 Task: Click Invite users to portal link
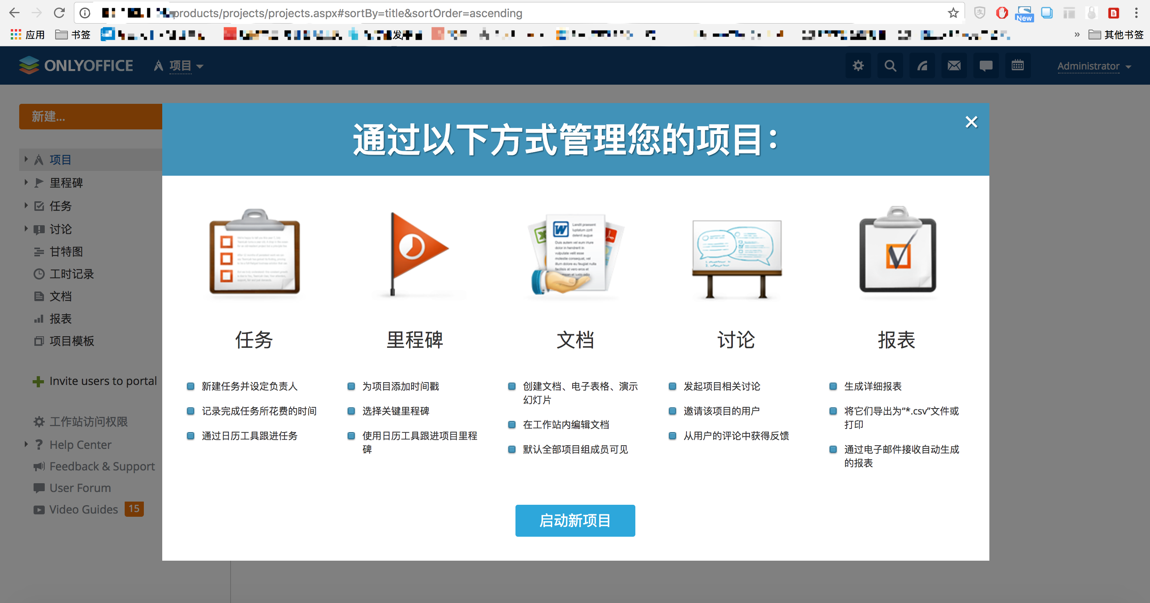click(x=103, y=381)
